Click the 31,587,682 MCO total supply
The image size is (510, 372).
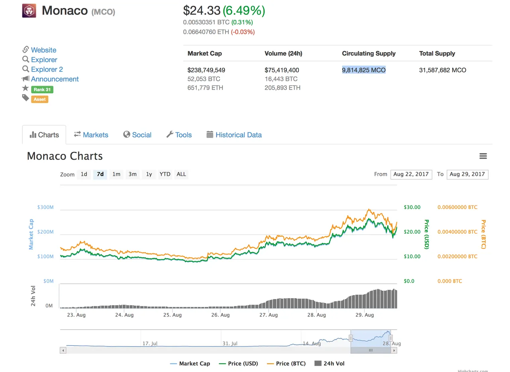(443, 70)
